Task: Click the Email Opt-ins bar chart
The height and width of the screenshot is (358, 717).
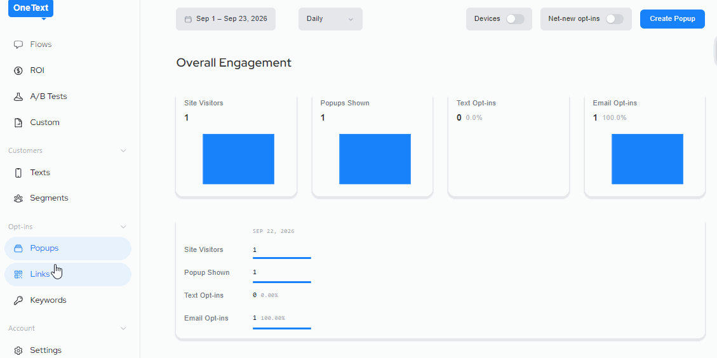Action: [x=648, y=159]
